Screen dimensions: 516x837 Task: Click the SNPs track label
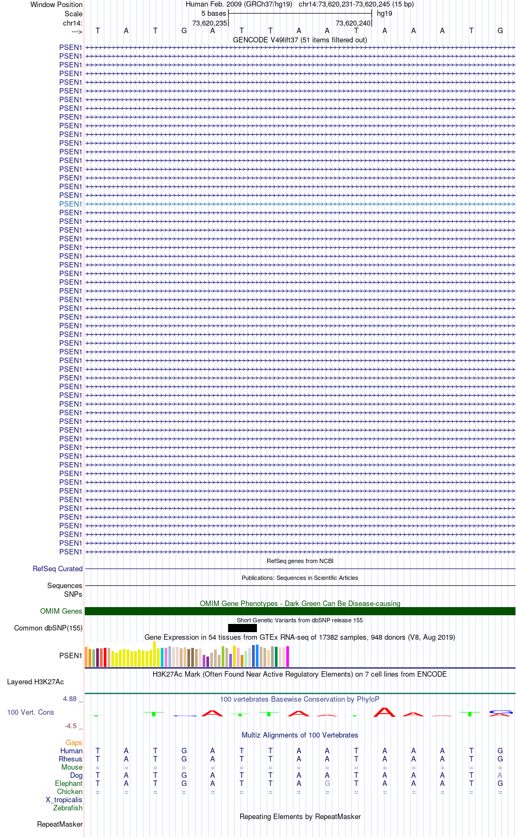73,594
